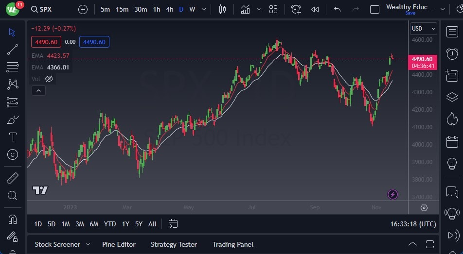The width and height of the screenshot is (463, 254).
Task: Switch to the Pine Editor tab
Action: point(119,244)
